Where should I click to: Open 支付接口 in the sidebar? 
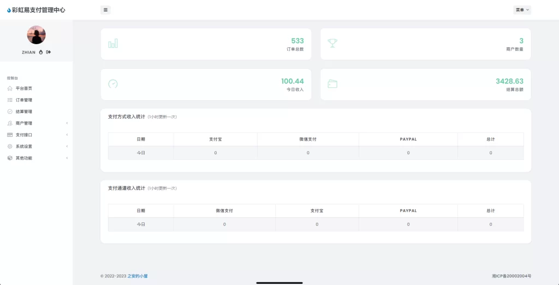coord(37,135)
